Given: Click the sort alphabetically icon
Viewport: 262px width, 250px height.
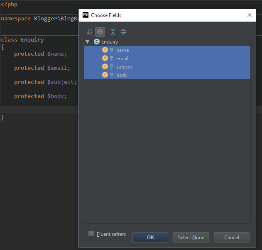Looking at the screenshot, I should (90, 32).
